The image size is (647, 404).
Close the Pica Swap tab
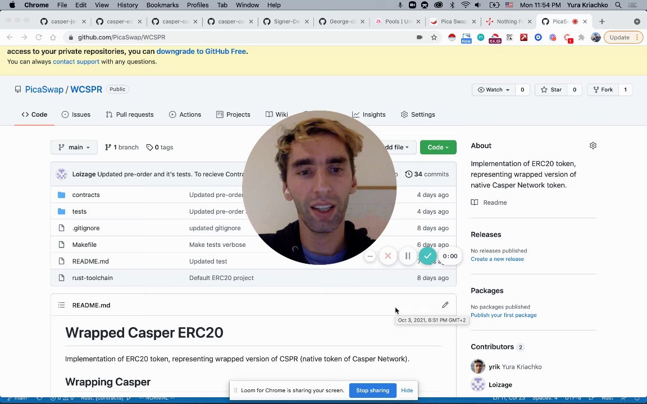[473, 21]
